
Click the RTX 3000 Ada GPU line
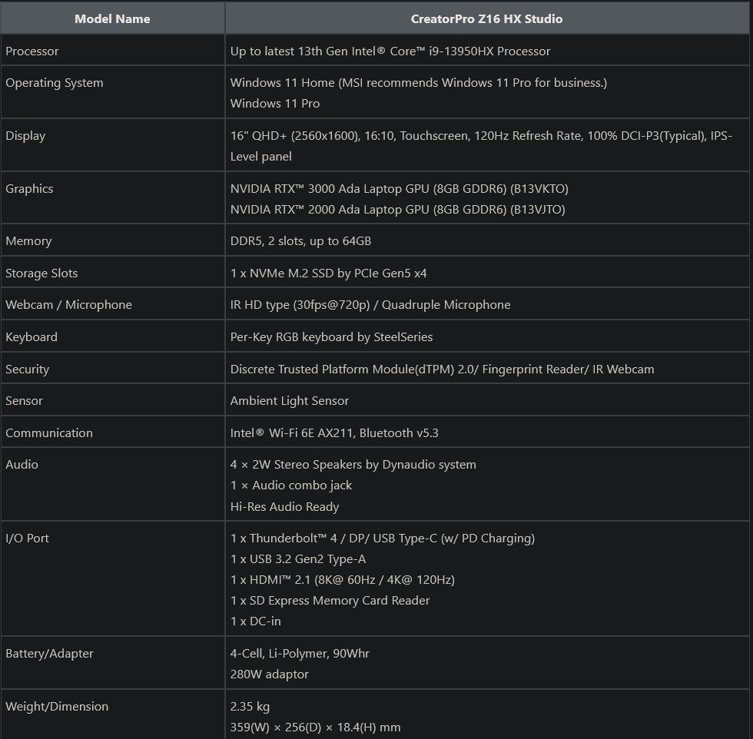coord(399,189)
